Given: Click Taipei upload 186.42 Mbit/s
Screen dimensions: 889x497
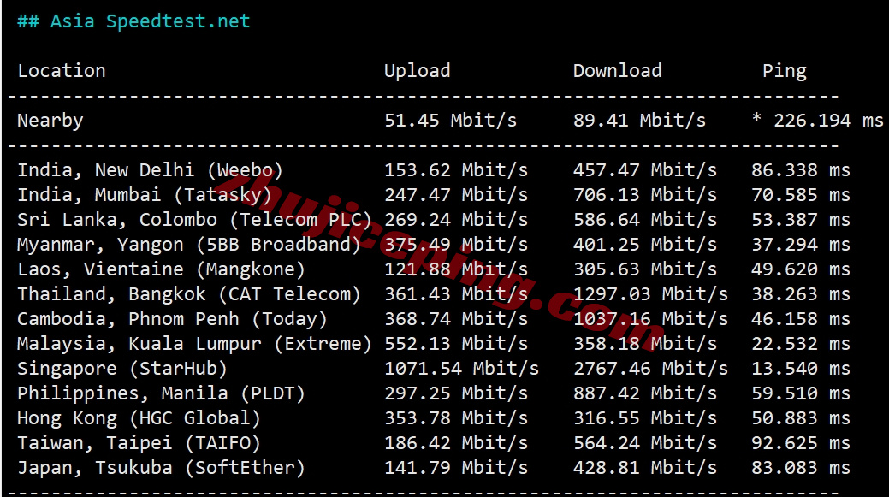Looking at the screenshot, I should (x=456, y=443).
